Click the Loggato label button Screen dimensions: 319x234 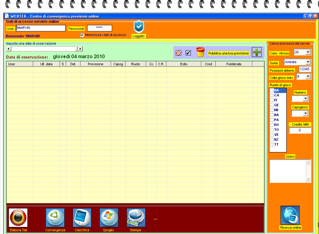coord(138,36)
